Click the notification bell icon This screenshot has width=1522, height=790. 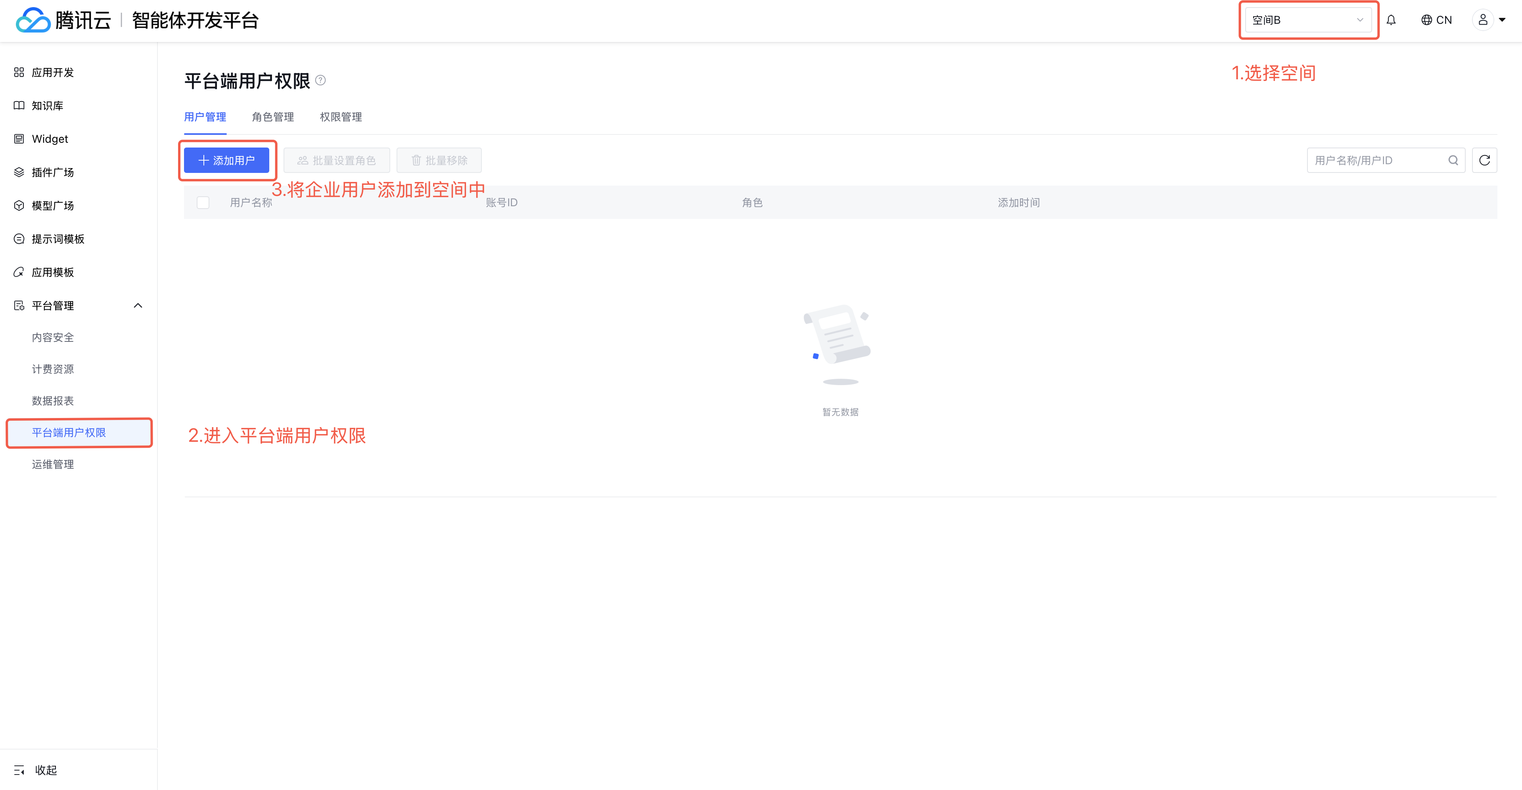coord(1391,20)
